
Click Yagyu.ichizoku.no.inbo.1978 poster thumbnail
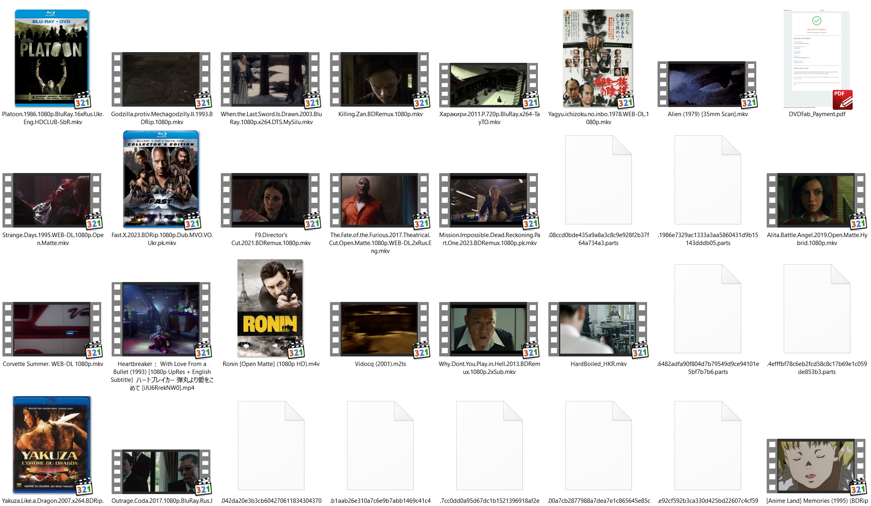click(598, 58)
